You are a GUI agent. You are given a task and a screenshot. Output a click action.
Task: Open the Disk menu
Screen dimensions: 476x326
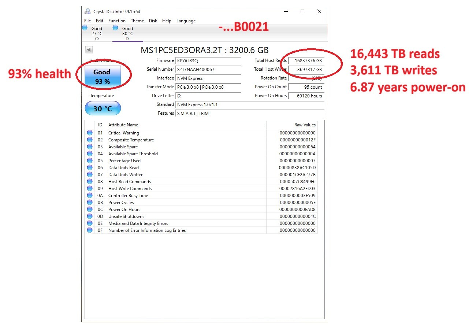[153, 21]
